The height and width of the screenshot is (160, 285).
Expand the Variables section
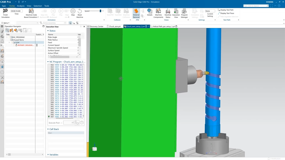tap(48, 155)
